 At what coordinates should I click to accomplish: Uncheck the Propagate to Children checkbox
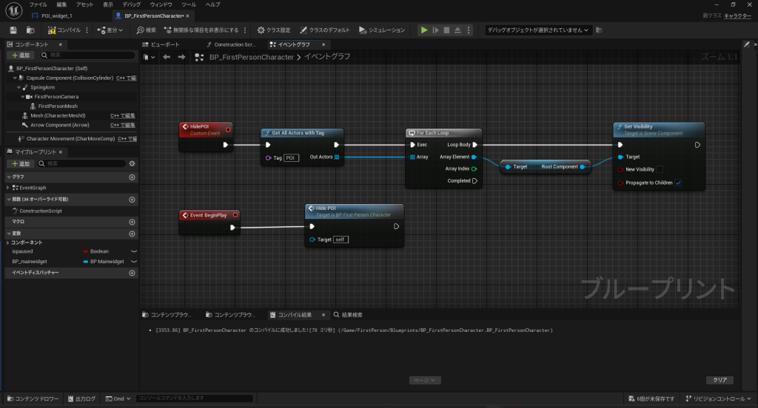point(678,183)
